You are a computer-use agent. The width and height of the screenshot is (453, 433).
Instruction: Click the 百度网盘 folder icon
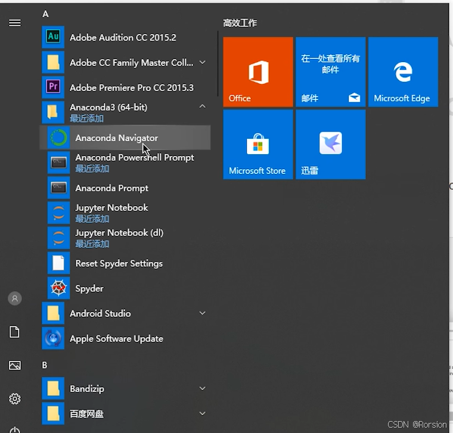pyautogui.click(x=53, y=413)
